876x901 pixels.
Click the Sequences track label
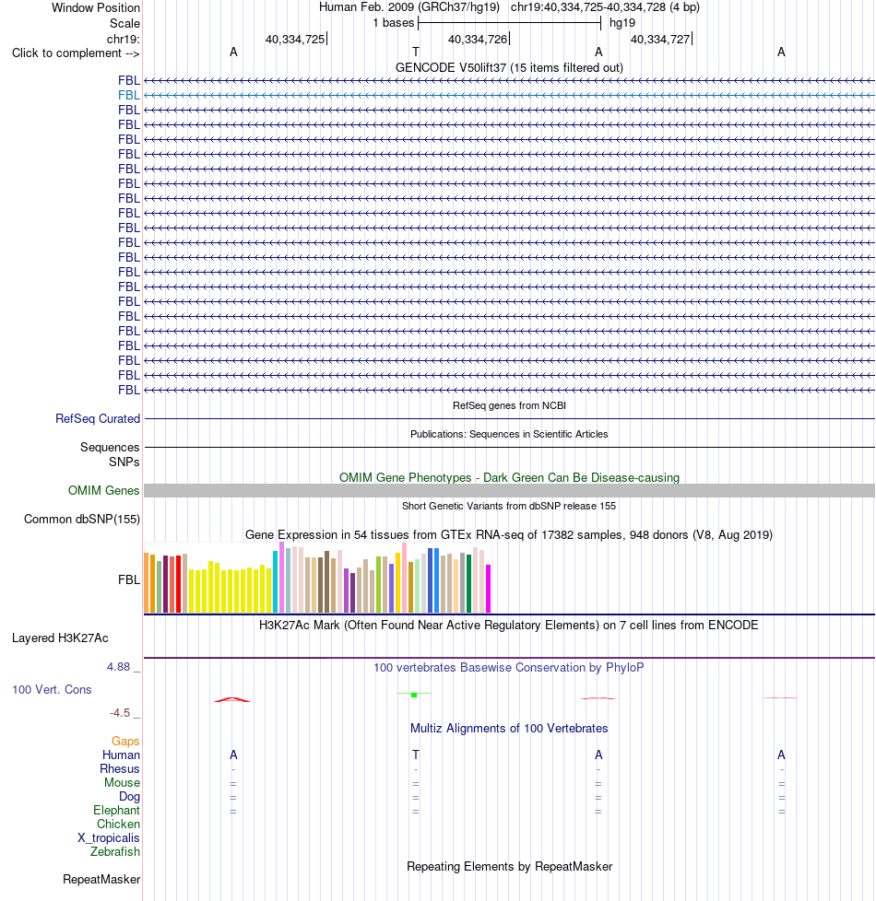click(x=110, y=447)
